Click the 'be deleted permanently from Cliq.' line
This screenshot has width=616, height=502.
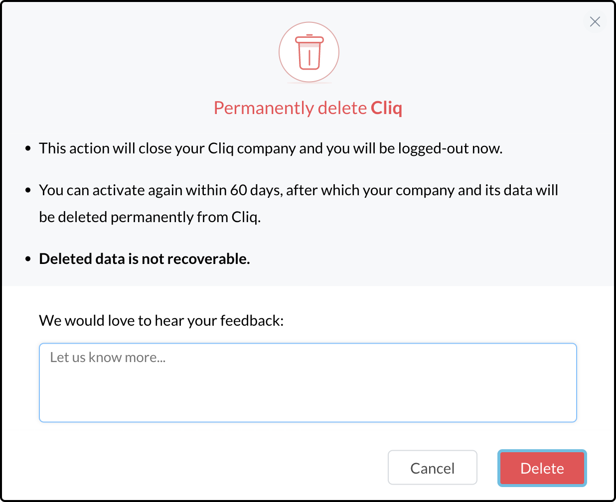tap(150, 217)
